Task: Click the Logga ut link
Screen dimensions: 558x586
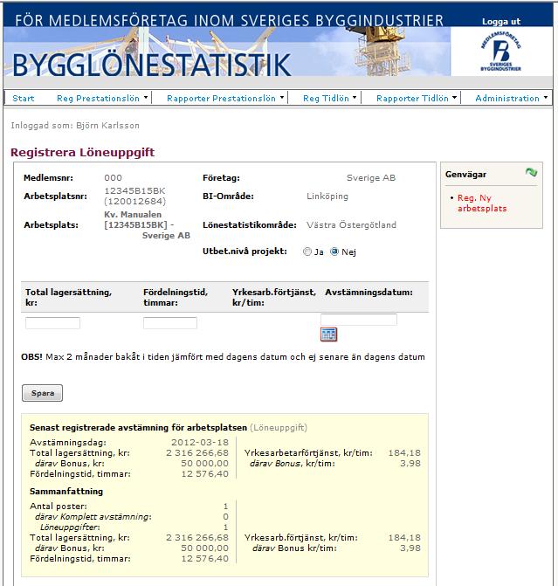Action: (501, 22)
